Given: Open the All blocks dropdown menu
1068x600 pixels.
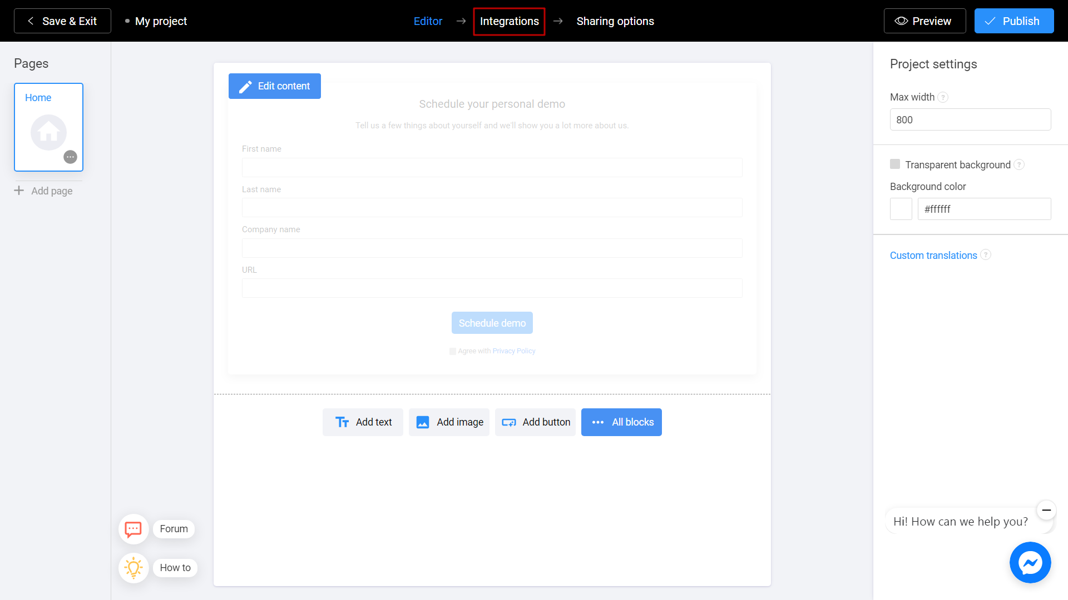Looking at the screenshot, I should [621, 422].
